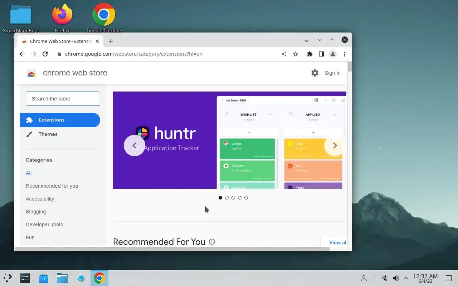Launch Firefox from the desktop icon

[62, 18]
